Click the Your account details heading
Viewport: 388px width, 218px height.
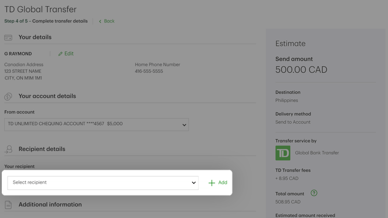pyautogui.click(x=47, y=96)
